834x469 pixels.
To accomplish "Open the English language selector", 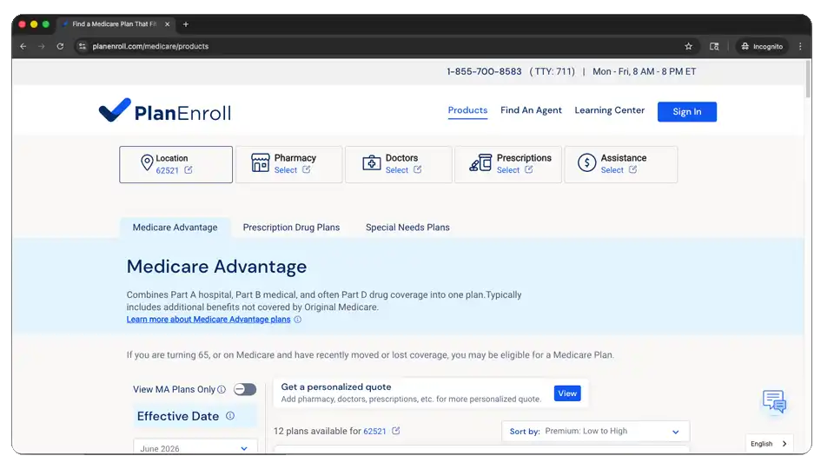I will 769,444.
